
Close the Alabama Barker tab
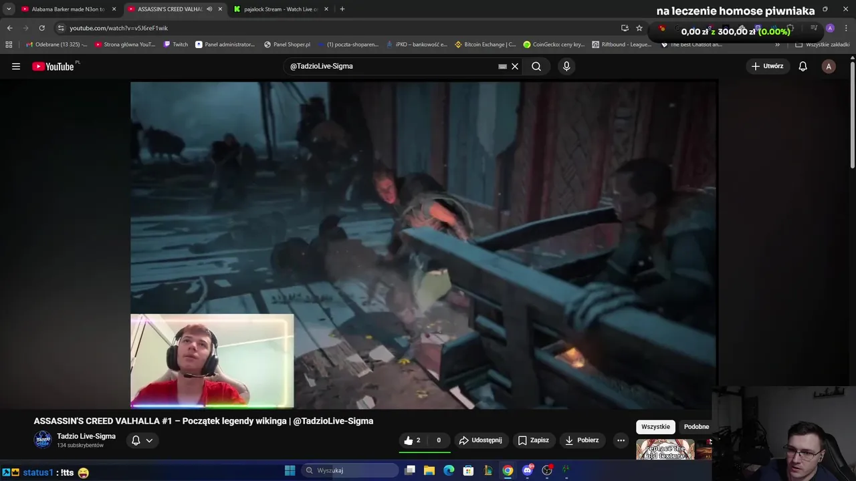(x=114, y=9)
